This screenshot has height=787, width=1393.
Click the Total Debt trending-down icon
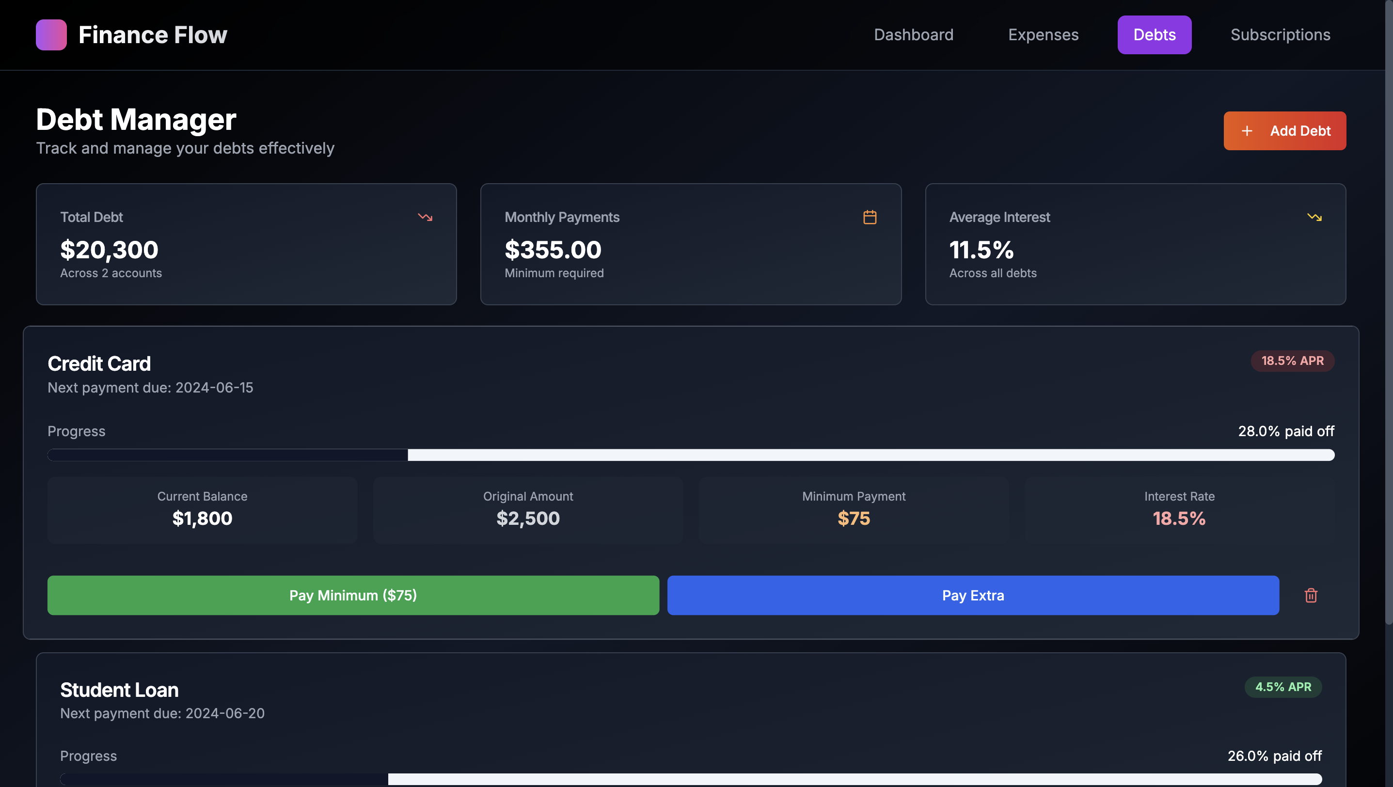pyautogui.click(x=425, y=217)
